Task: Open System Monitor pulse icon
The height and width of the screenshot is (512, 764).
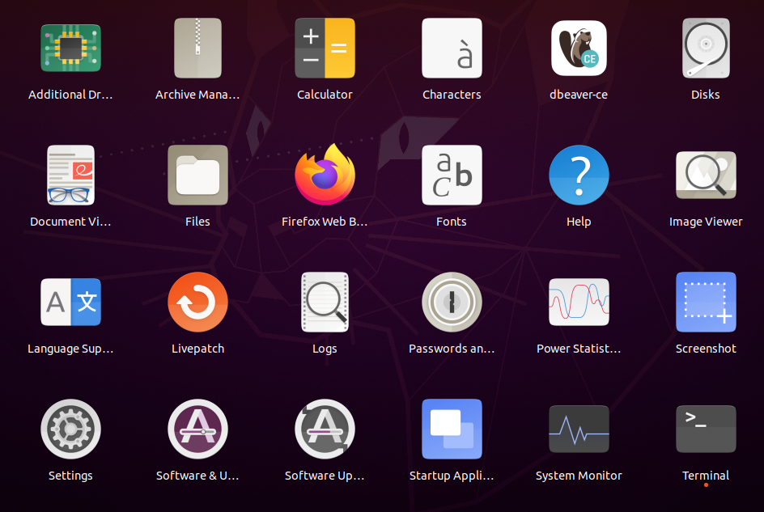Action: point(579,429)
